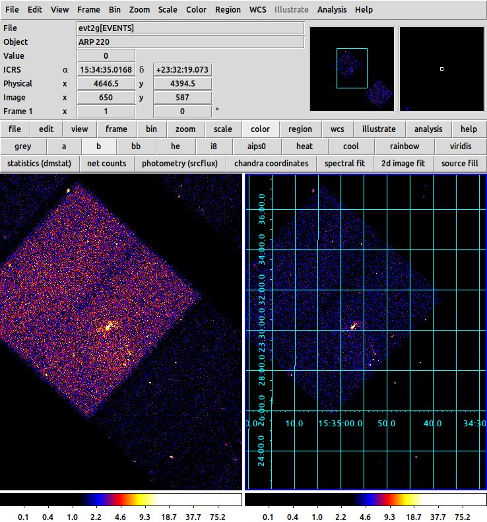Open the Edit menu

coord(34,10)
